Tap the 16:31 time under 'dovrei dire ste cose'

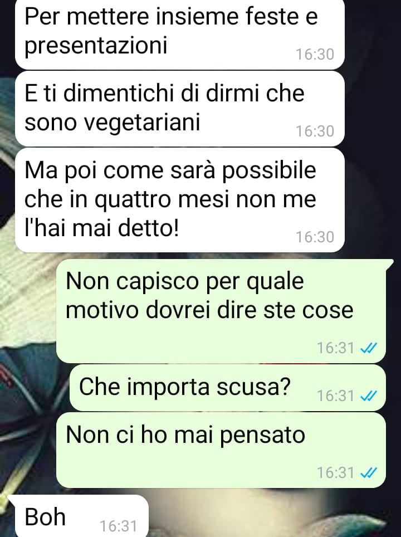tap(336, 348)
